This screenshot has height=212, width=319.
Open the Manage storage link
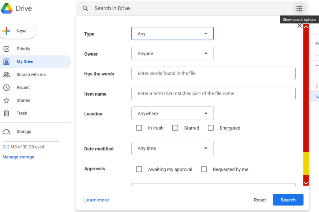click(18, 157)
